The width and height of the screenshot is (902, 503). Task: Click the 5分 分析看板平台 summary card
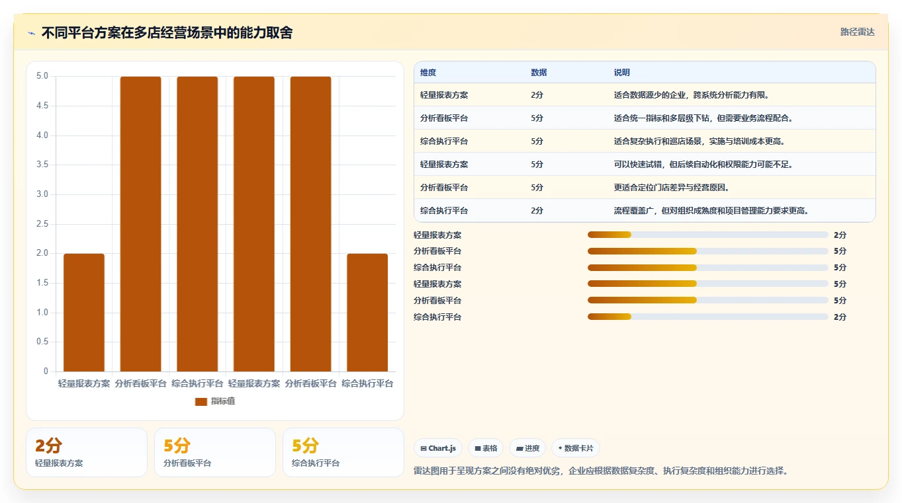click(x=215, y=452)
